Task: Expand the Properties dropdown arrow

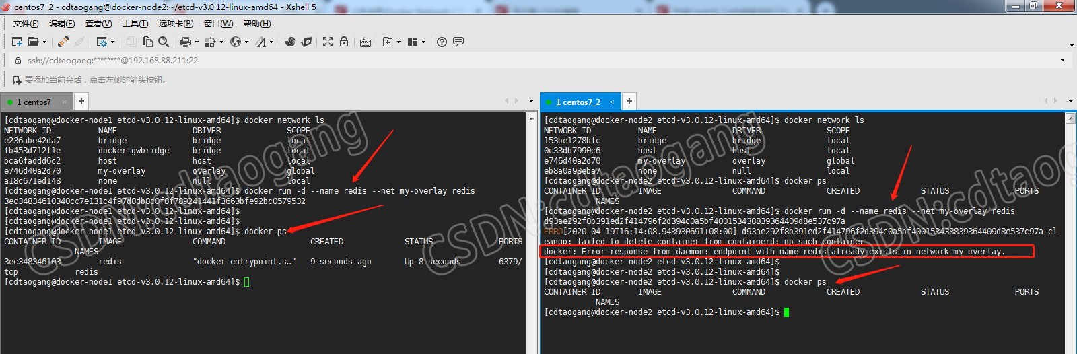Action: [x=113, y=42]
